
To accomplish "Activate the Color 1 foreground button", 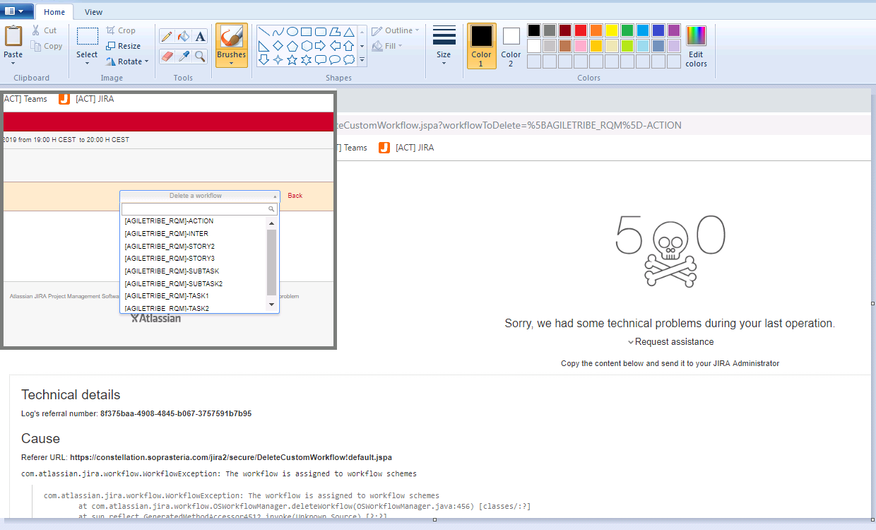I will click(482, 46).
